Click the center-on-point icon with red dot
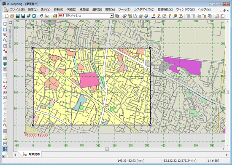Screen dimensions: 232x165 (5, 46)
